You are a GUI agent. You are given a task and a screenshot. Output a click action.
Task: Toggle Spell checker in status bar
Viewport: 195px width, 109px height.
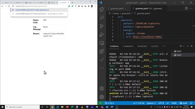(183, 103)
